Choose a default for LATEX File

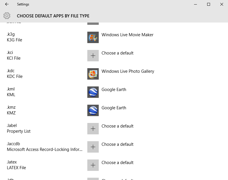tap(117, 163)
